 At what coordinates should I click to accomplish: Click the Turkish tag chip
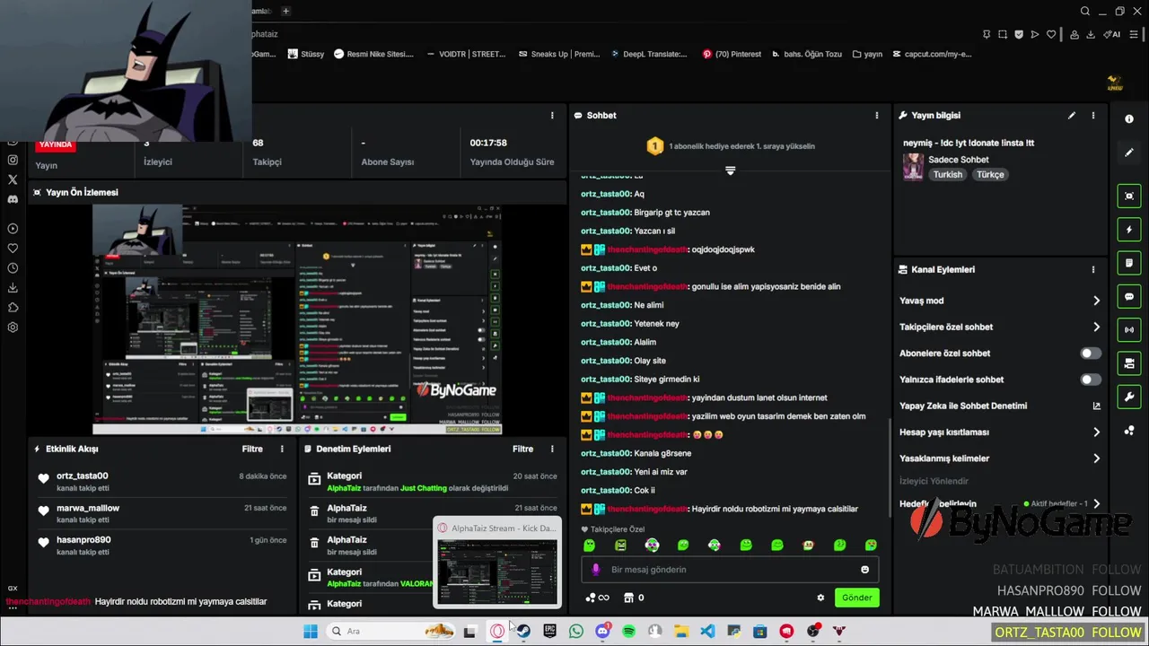947,174
